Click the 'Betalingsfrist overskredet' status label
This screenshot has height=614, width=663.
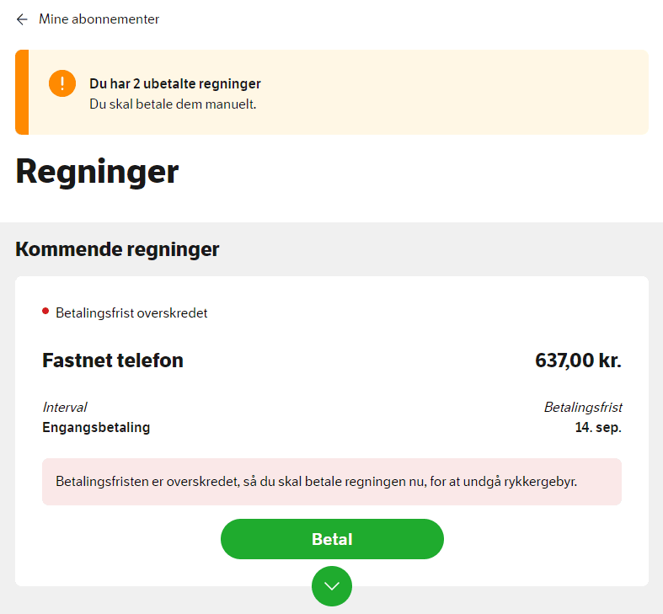[131, 313]
